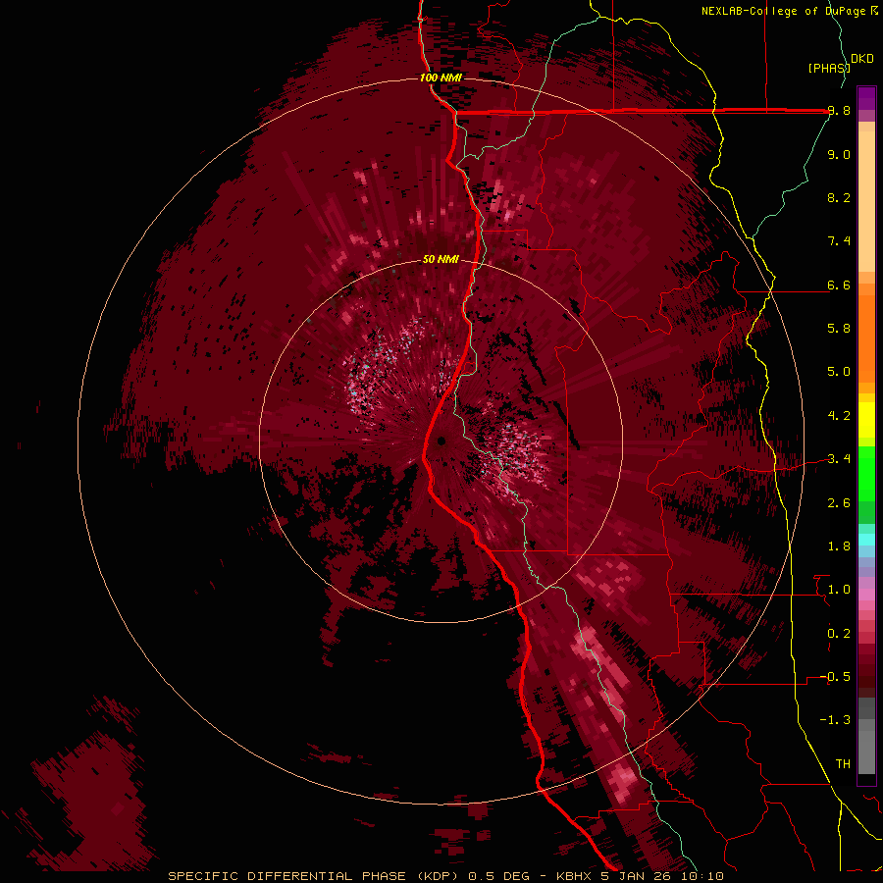This screenshot has height=883, width=883.
Task: Click the 8.2 scale value
Action: point(839,197)
